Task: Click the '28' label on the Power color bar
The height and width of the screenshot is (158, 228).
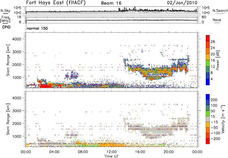Action: pyautogui.click(x=213, y=42)
